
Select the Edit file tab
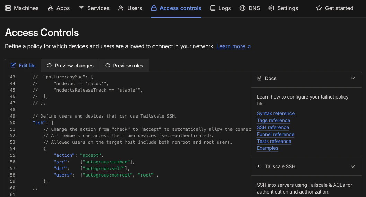pos(23,66)
